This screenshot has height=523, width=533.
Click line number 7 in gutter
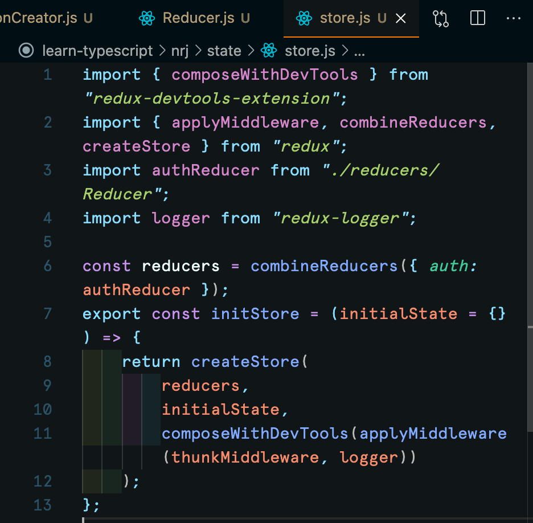(48, 314)
